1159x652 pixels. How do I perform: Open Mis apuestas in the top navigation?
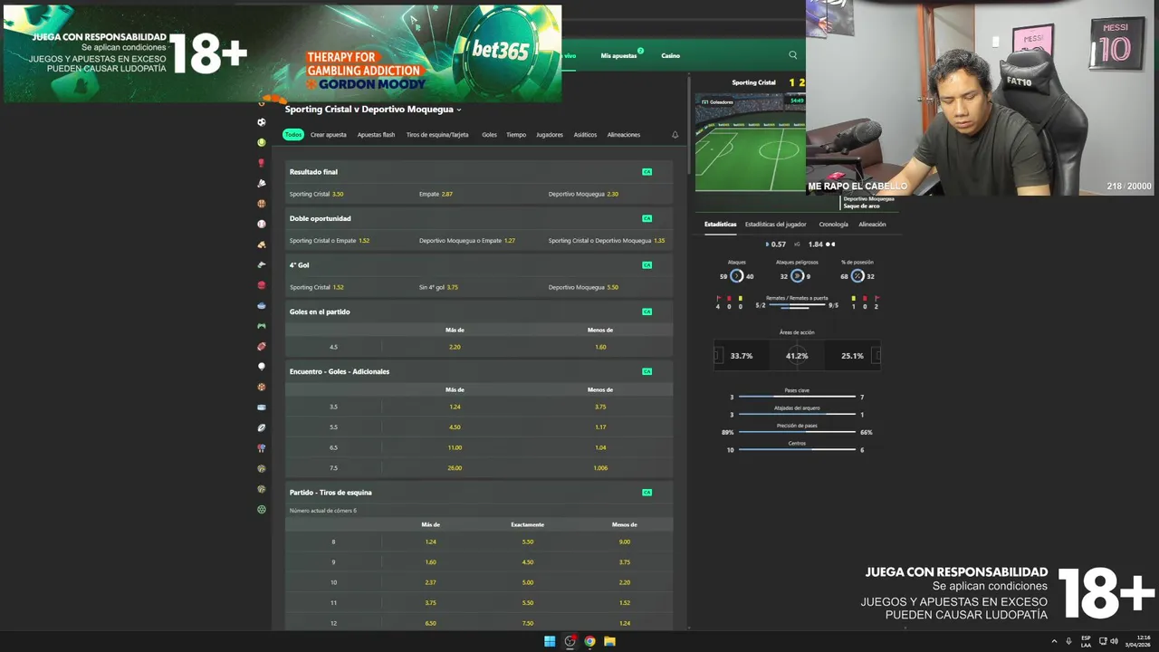[x=618, y=56]
